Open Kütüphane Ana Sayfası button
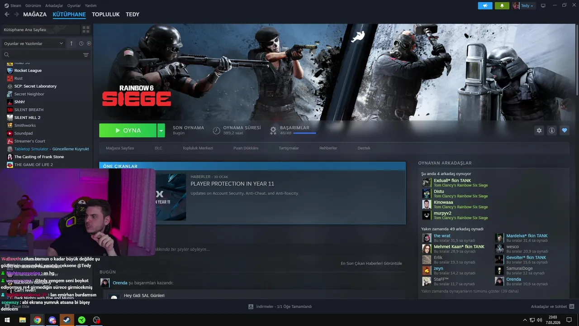This screenshot has height=326, width=579. 40,29
